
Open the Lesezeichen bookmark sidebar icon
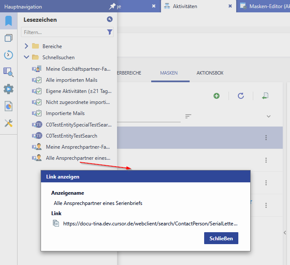(9, 21)
